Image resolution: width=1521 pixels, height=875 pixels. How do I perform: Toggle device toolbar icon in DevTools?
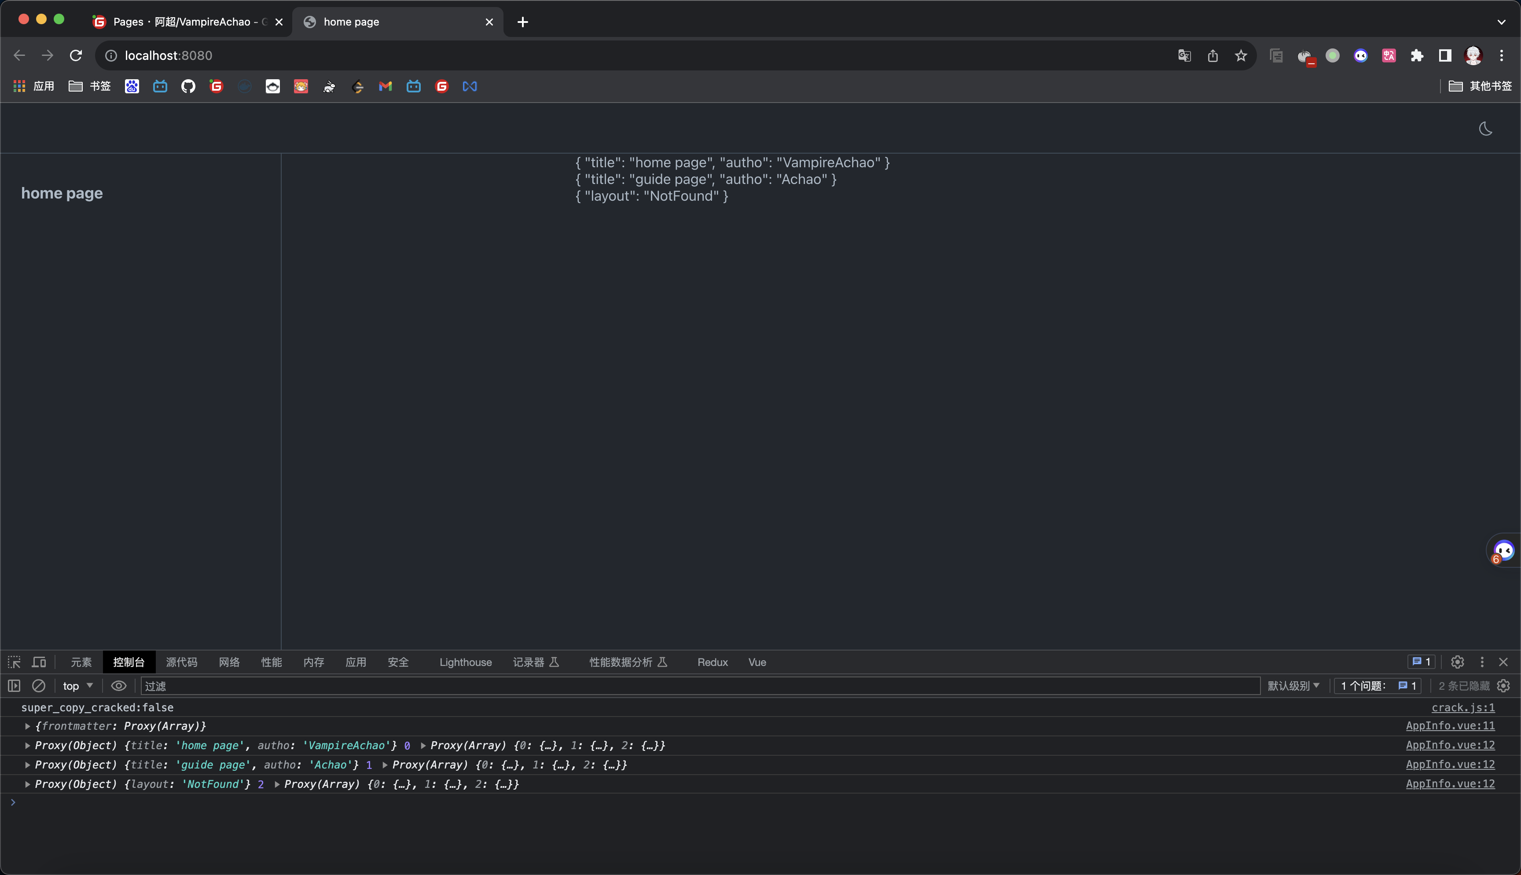[39, 662]
